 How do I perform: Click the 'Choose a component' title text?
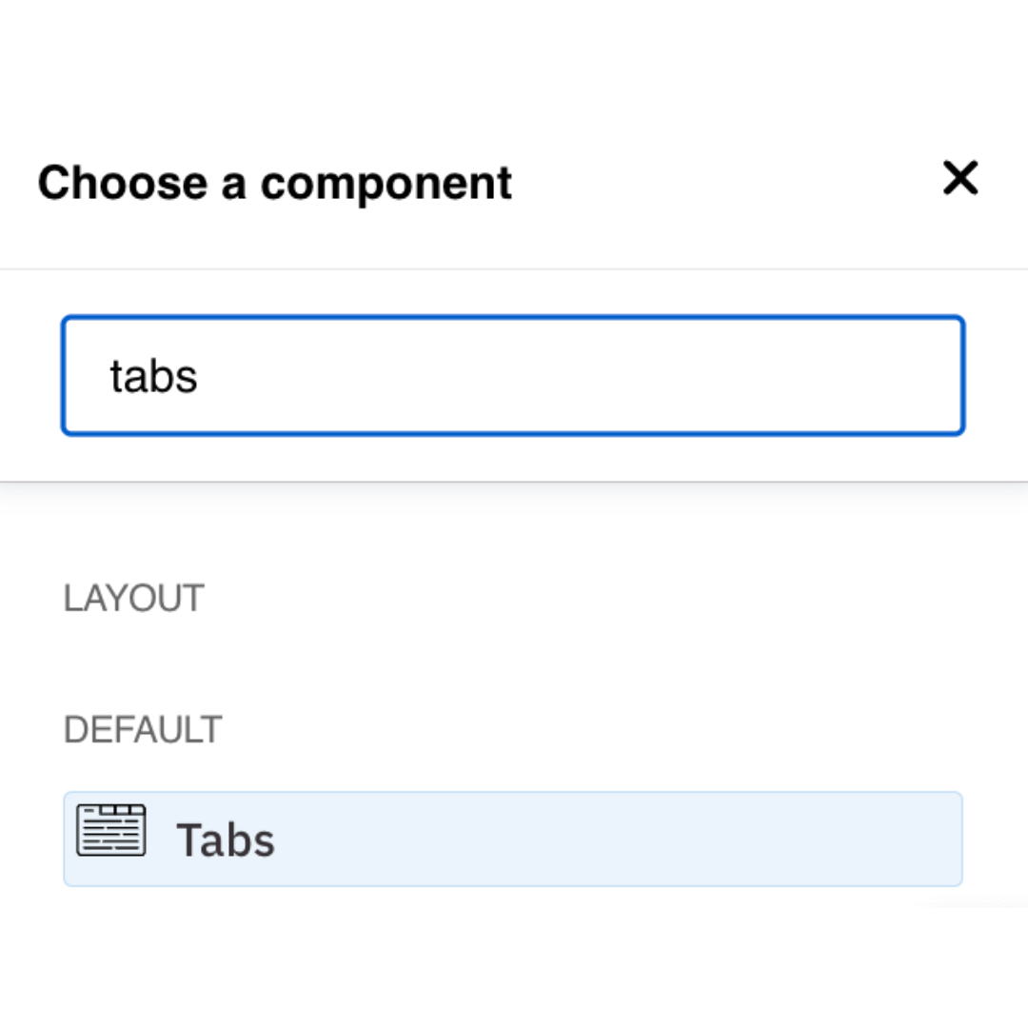coord(275,183)
